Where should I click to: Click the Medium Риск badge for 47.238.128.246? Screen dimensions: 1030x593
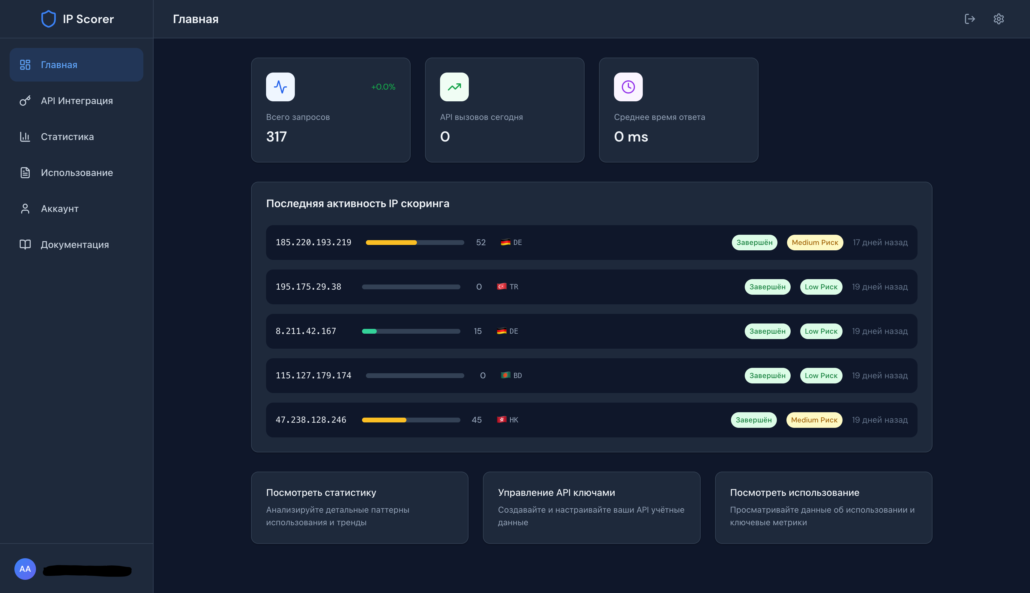pos(814,420)
